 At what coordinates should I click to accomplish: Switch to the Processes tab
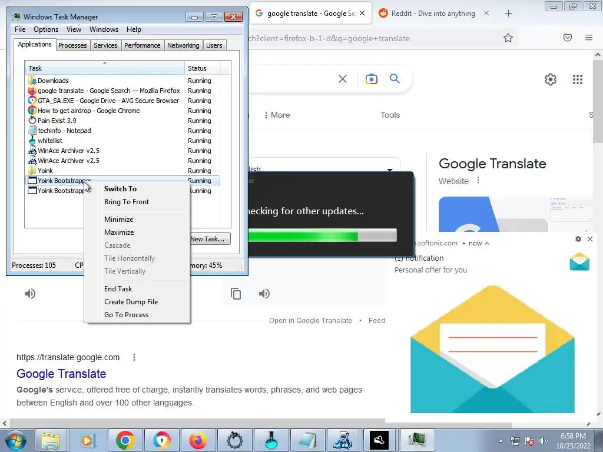point(72,45)
